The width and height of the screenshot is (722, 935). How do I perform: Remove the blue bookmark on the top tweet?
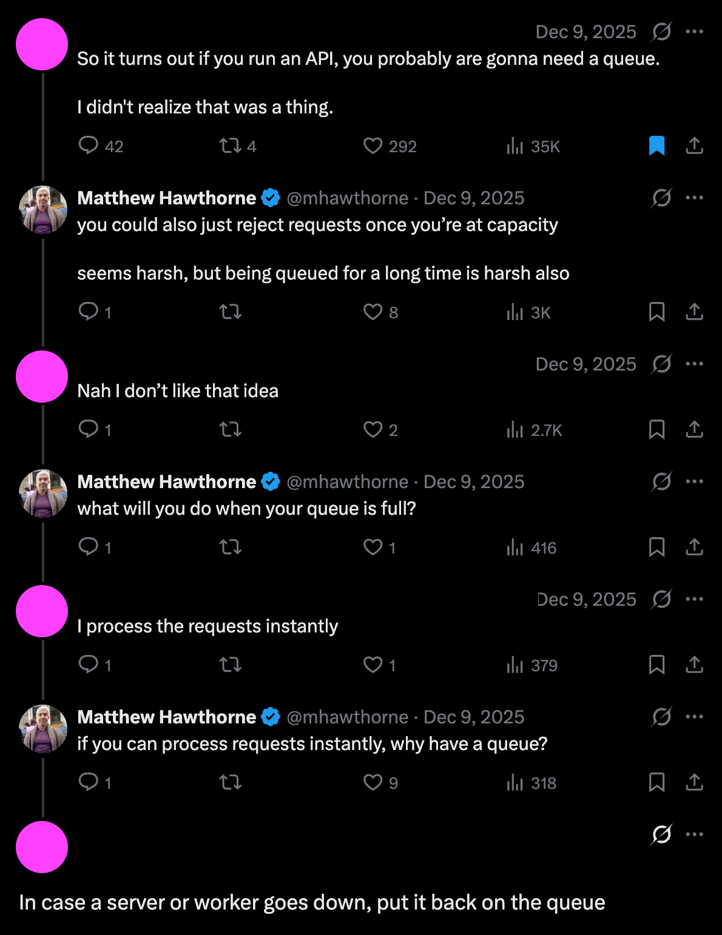coord(658,146)
